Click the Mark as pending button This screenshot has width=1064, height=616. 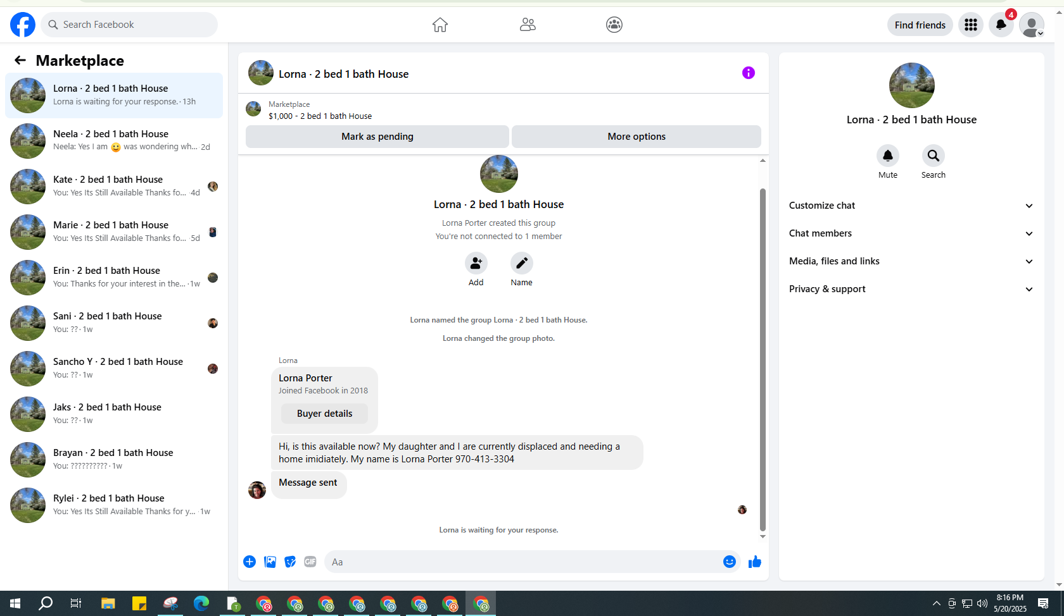[x=377, y=137]
